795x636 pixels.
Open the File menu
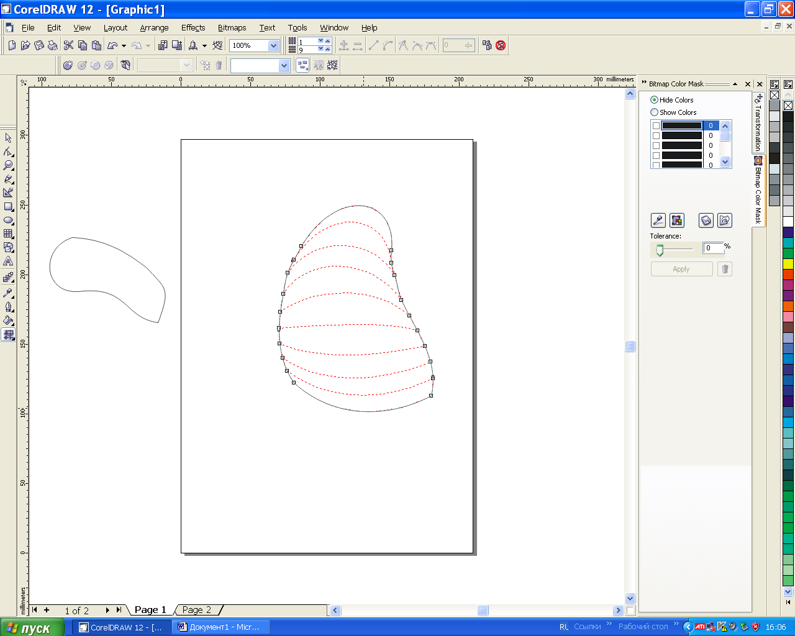click(28, 27)
